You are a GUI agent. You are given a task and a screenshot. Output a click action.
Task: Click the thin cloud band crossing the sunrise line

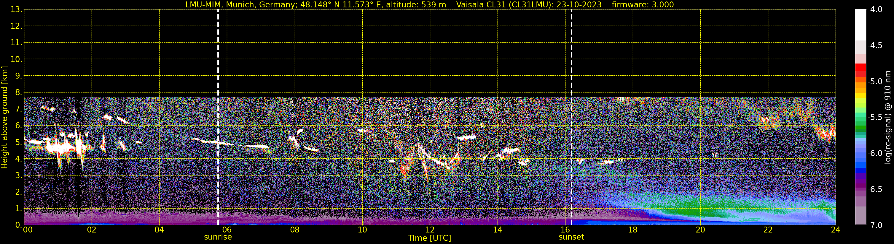click(x=231, y=143)
